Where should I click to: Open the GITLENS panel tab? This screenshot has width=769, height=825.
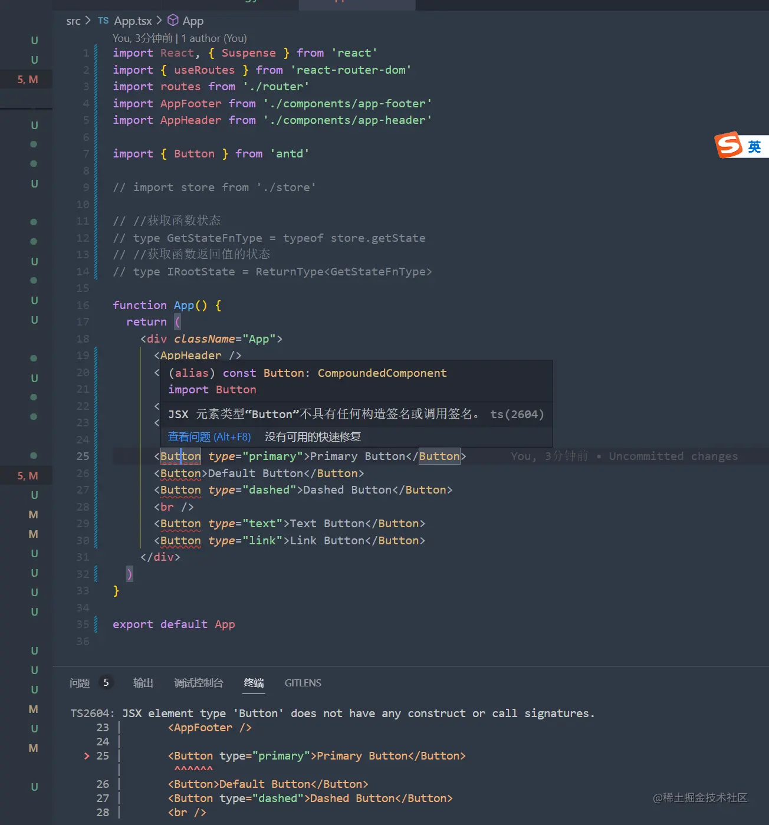coord(303,683)
